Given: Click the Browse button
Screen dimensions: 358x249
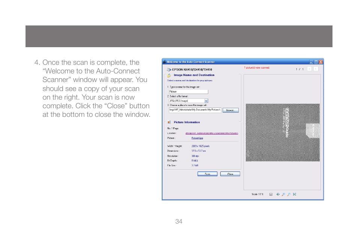Looking at the screenshot, I should [230, 110].
